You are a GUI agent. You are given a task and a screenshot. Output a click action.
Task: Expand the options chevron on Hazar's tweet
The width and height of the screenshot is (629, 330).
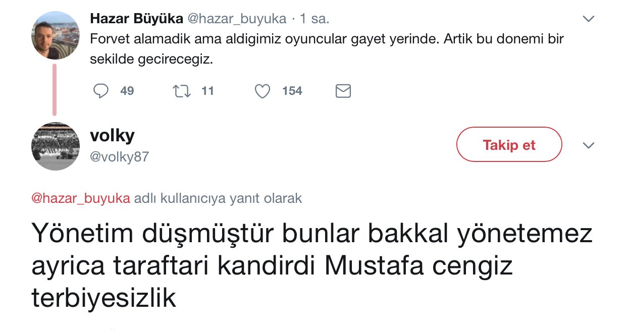[x=588, y=19]
